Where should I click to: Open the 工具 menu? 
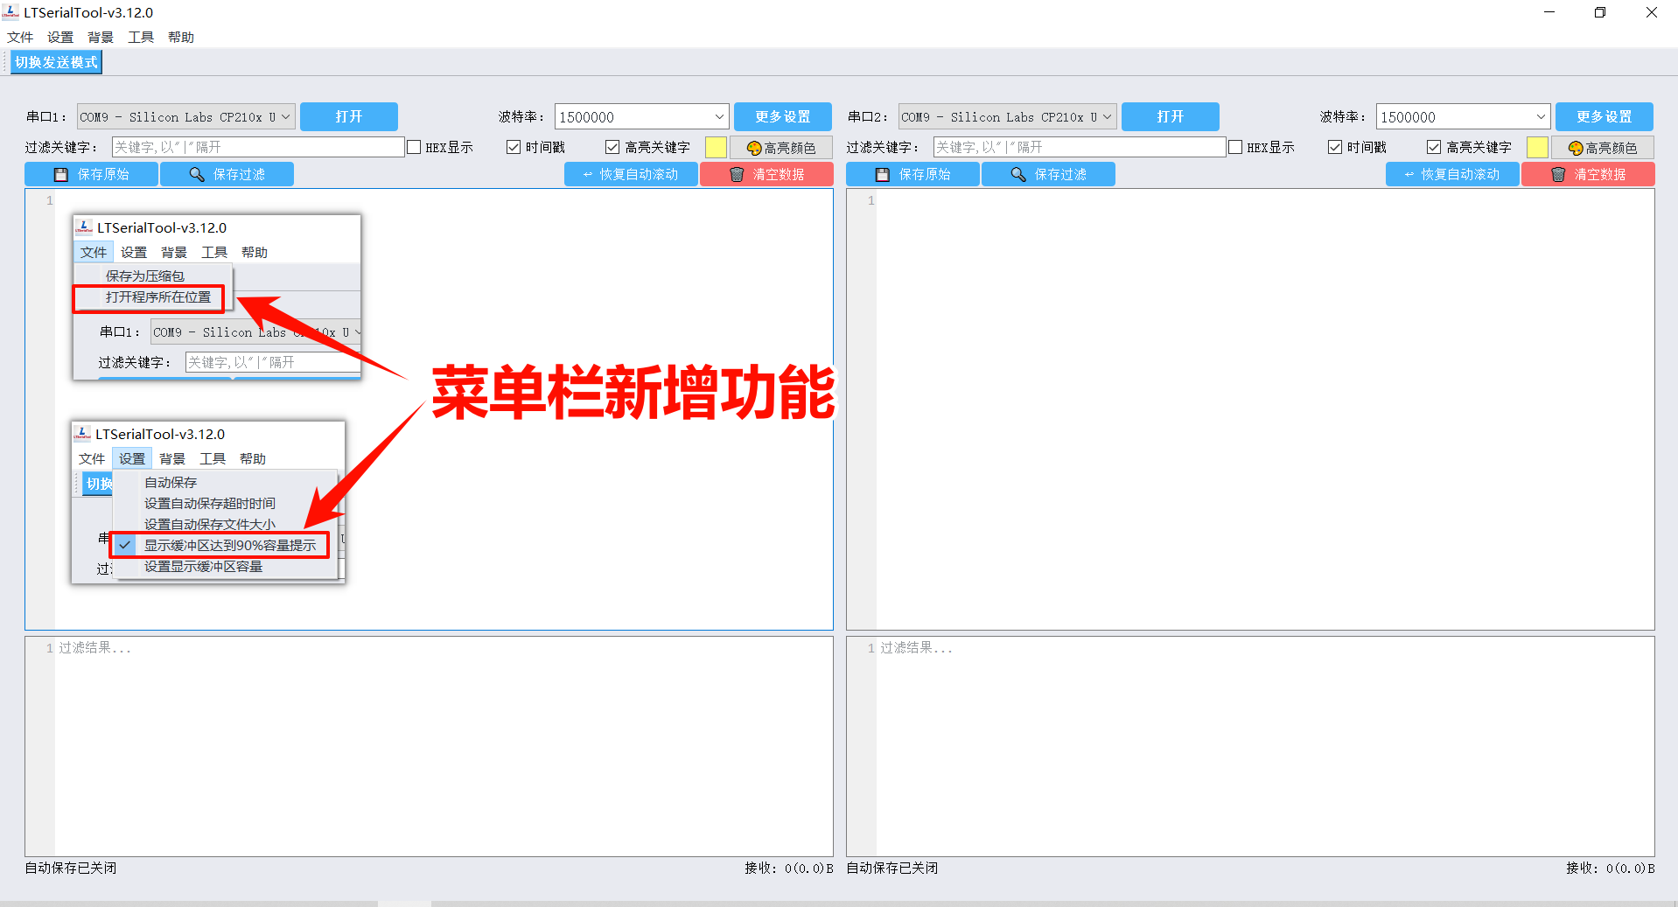141,37
